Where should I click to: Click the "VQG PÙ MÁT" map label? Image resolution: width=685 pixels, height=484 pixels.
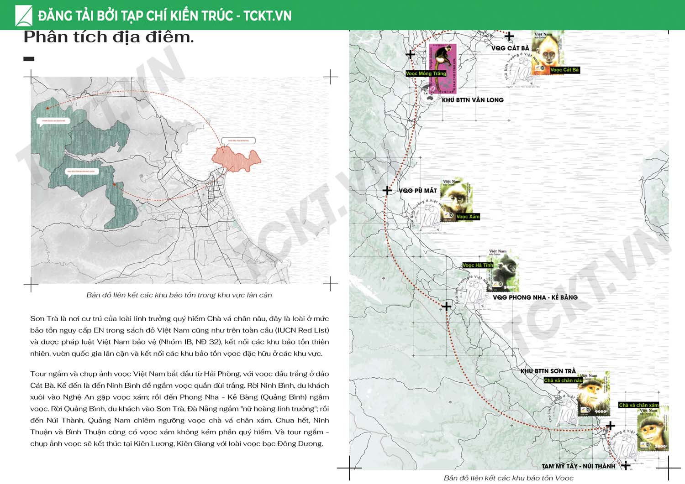click(418, 191)
